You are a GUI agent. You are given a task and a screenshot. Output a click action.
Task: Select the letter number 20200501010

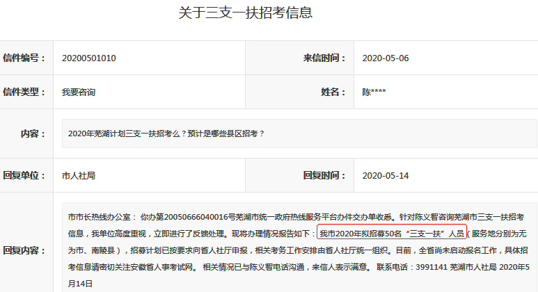pyautogui.click(x=88, y=58)
